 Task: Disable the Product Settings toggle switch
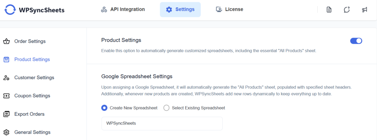(x=356, y=41)
